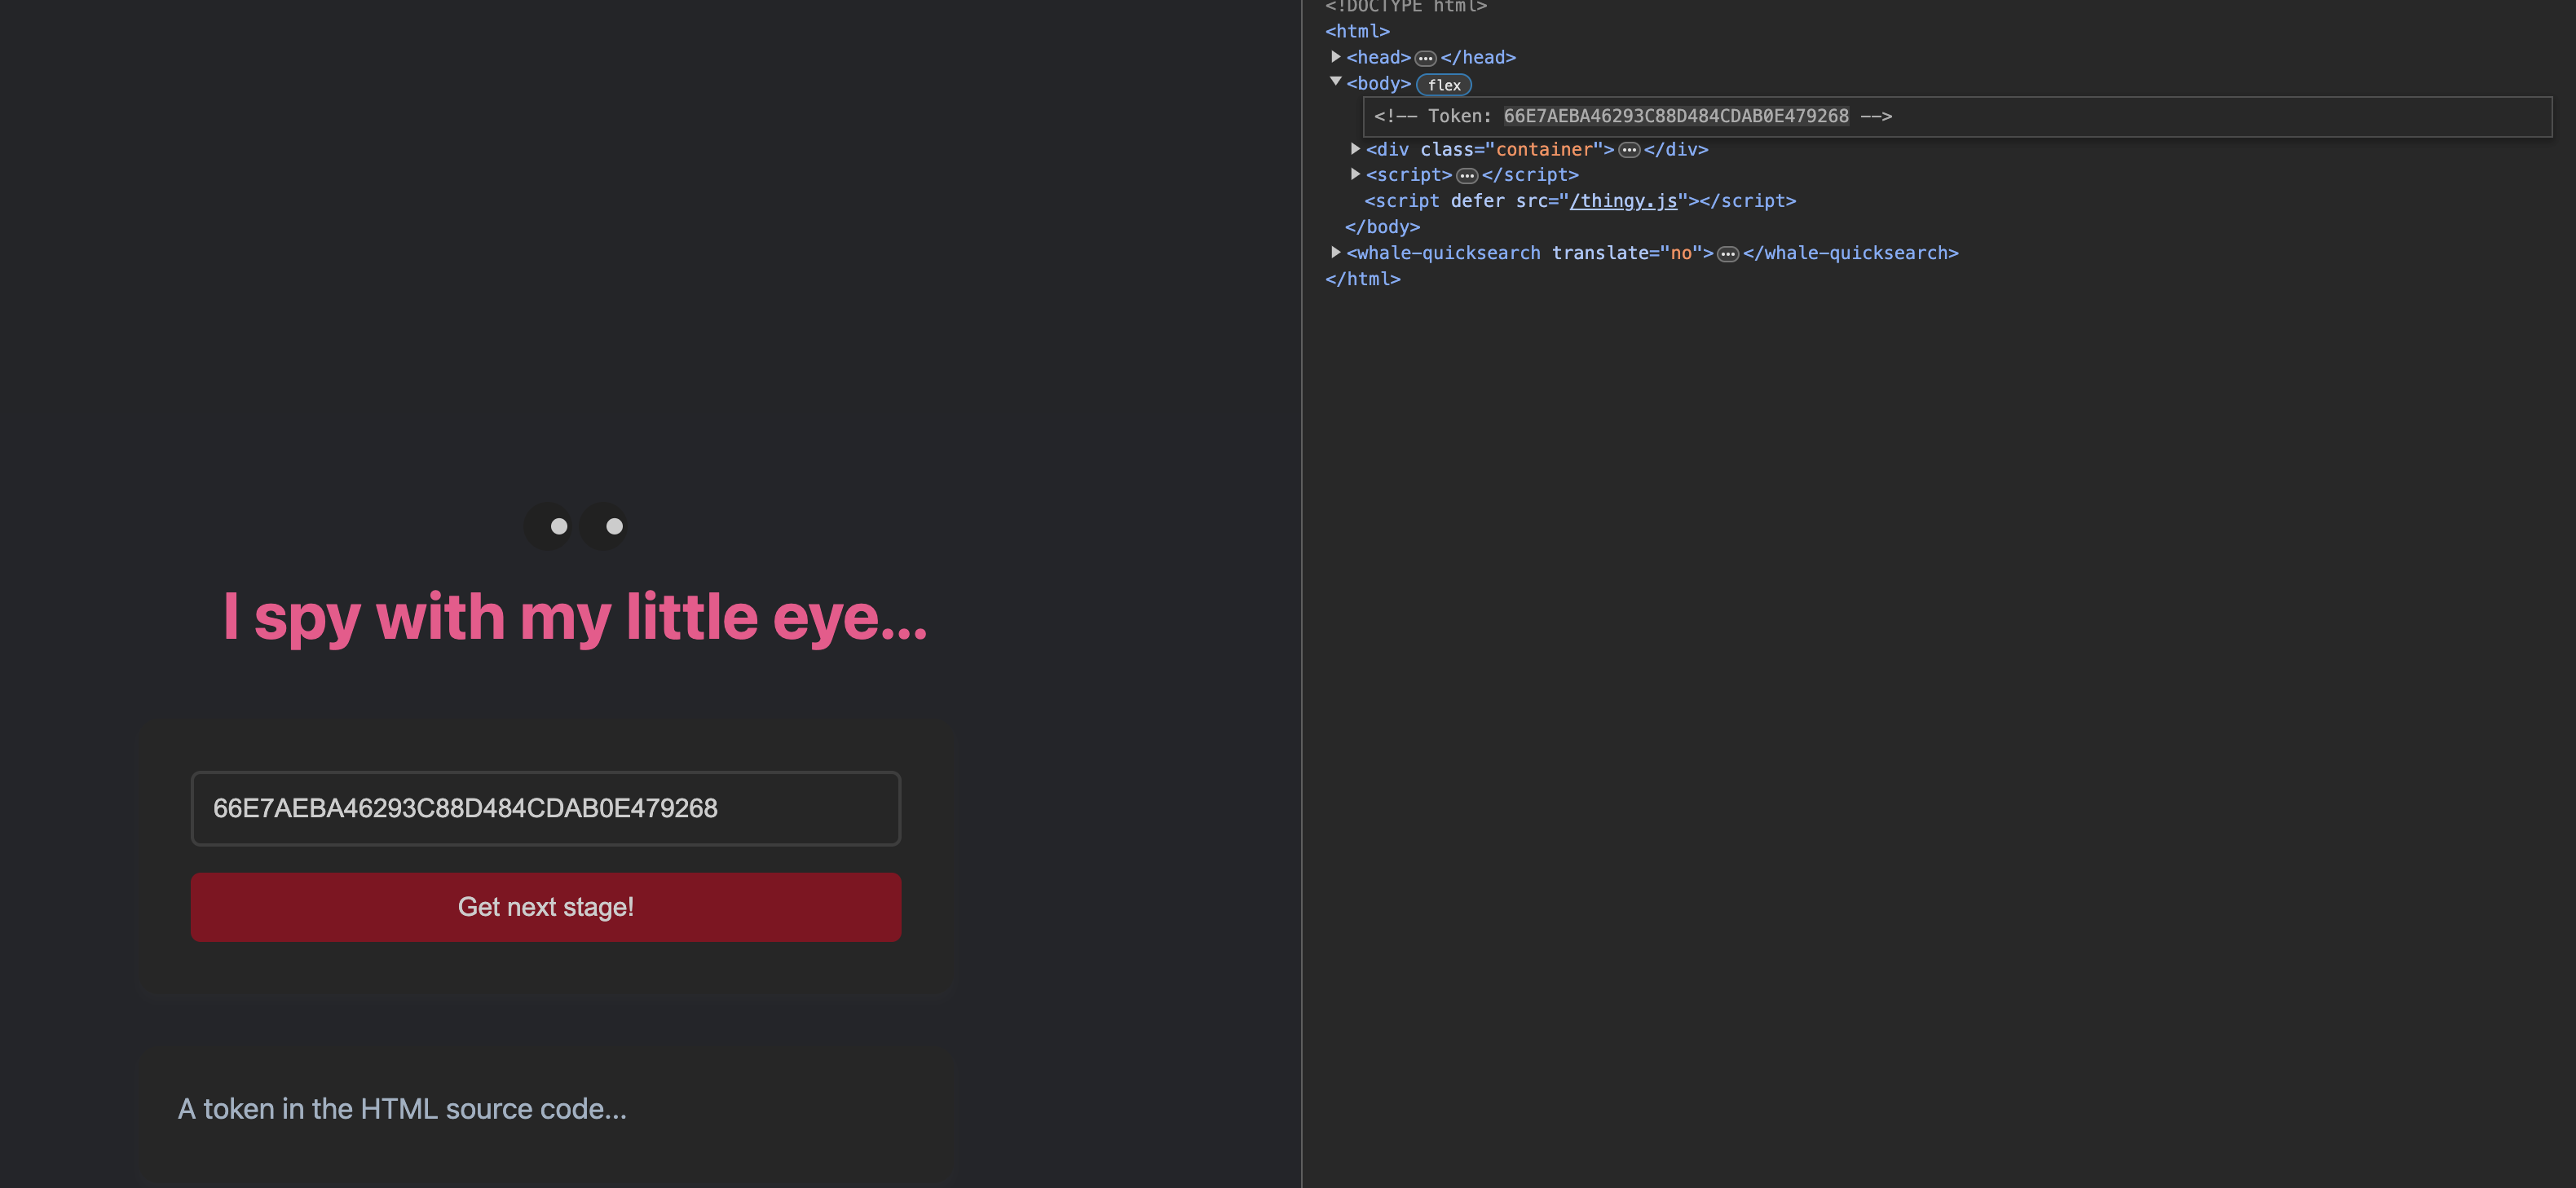Screen dimensions: 2576x1188
Task: Click ellipsis badge in whale-quicksearch
Action: click(1727, 255)
